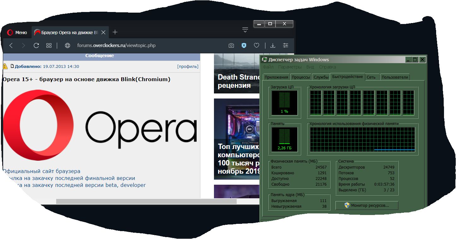Viewport: 456px width, 239px height.
Task: Switch to the Пользователи tab
Action: 394,77
